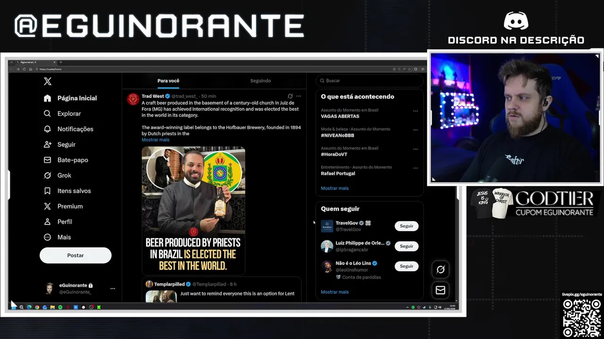This screenshot has height=339, width=604.
Task: Bookmark page with star icon
Action: [x=409, y=69]
